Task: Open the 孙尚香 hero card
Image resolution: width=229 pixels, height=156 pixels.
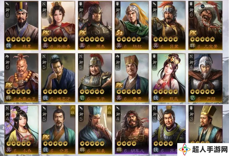Action: [x=58, y=25]
